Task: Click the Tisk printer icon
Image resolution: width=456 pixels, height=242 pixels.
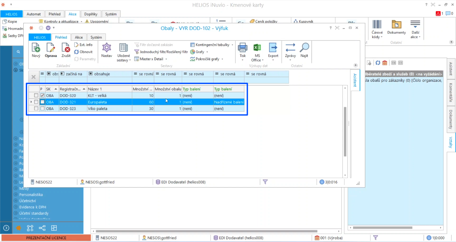Action: (243, 48)
